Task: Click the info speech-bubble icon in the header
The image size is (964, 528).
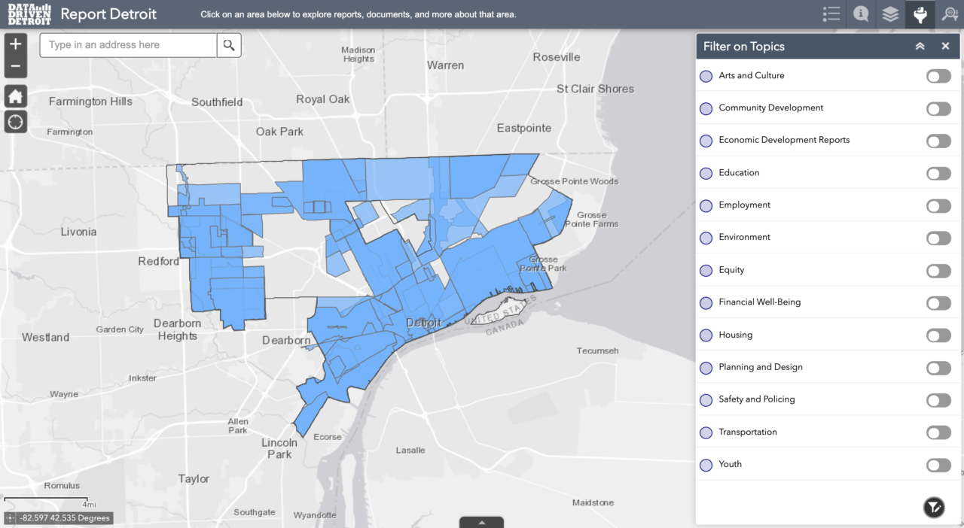Action: [860, 14]
